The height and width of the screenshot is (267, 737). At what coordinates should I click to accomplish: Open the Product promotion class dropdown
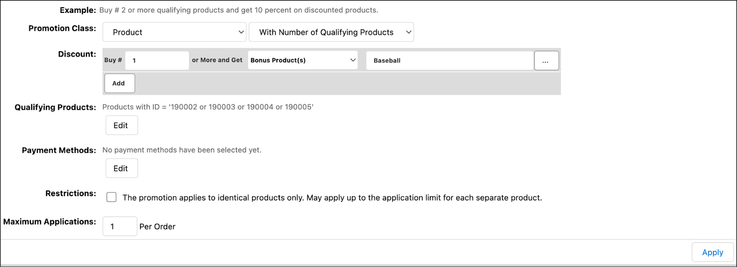pyautogui.click(x=174, y=32)
